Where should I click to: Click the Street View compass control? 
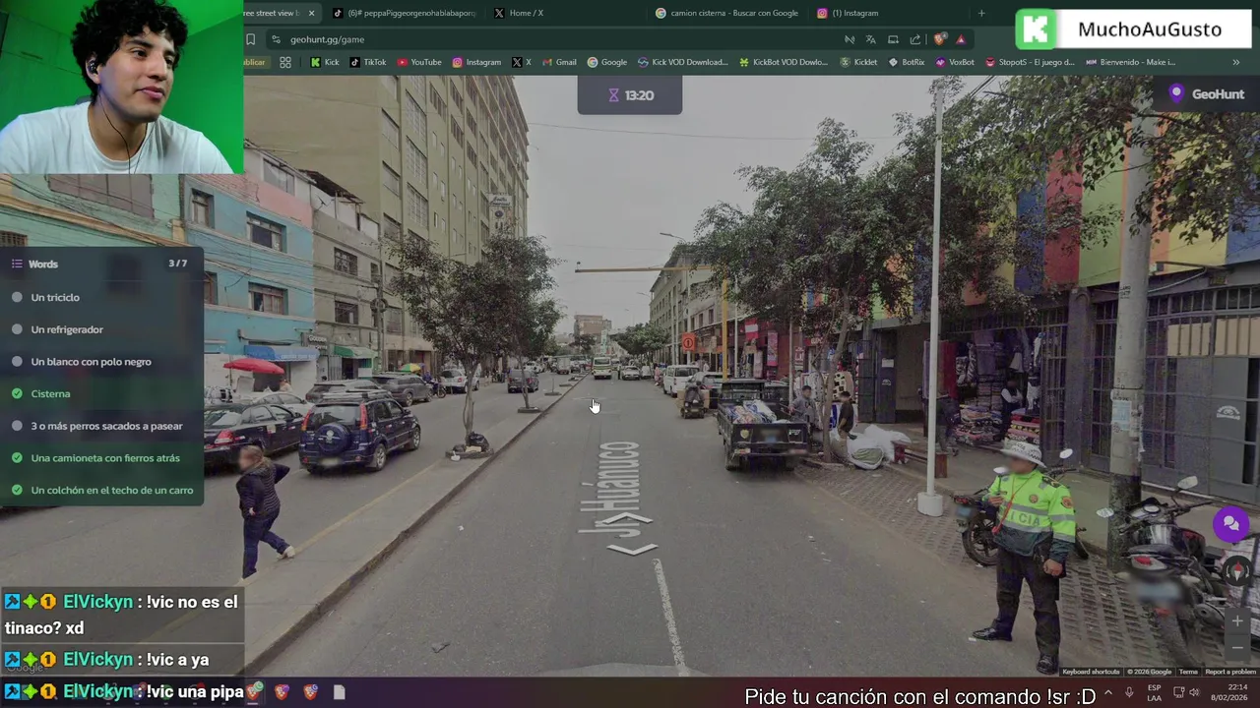coord(1237,569)
